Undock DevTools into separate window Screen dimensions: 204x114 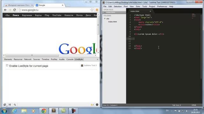click(x=5, y=105)
